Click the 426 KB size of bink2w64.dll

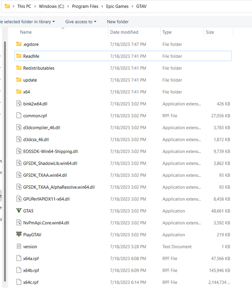point(223,104)
